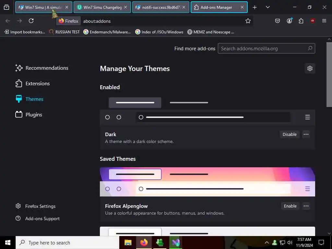Screen dimensions: 332x249
Task: Open the volume tray icon
Action: (x=290, y=243)
